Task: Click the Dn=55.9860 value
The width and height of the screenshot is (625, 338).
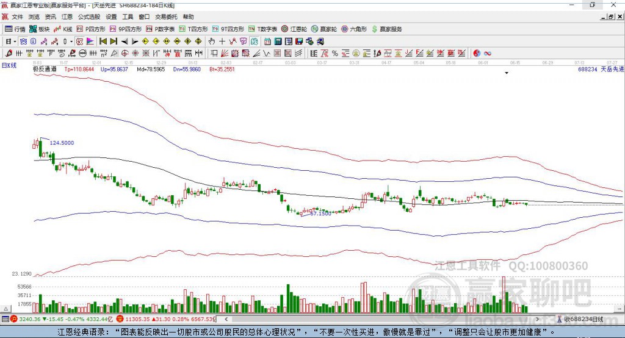Action: (x=187, y=69)
